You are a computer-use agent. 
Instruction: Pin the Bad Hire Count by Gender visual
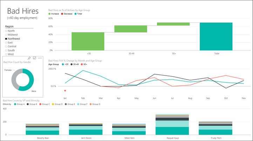pyautogui.click(x=29, y=58)
